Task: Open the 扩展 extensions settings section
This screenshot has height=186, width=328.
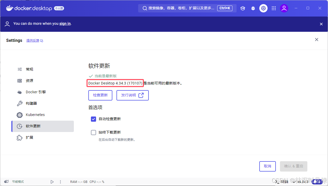Action: tap(43, 137)
